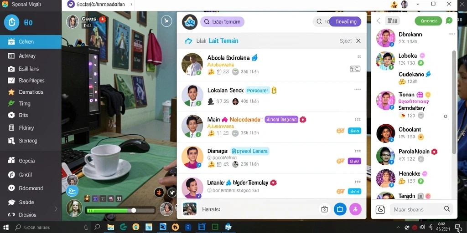Expand the sidebar chevron near Sabde
This screenshot has width=467, height=233.
pyautogui.click(x=56, y=208)
